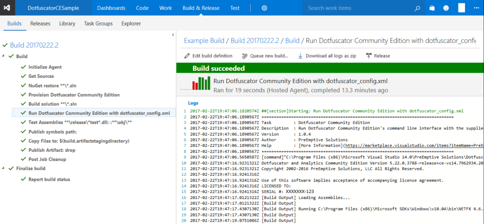
Task: Open the settings gear icon
Action: click(x=264, y=8)
